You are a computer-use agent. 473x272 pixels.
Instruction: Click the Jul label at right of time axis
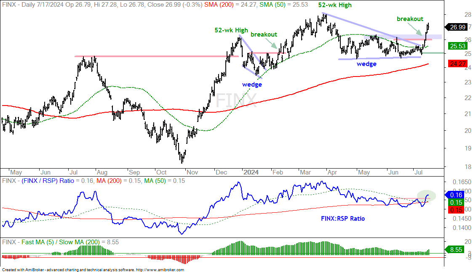418,172
